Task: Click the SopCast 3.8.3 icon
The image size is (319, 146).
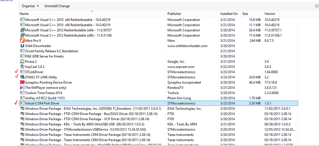Action: (22, 67)
